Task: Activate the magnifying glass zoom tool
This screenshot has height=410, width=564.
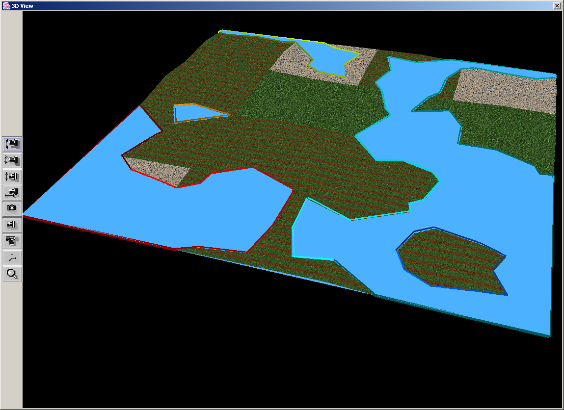Action: (12, 274)
